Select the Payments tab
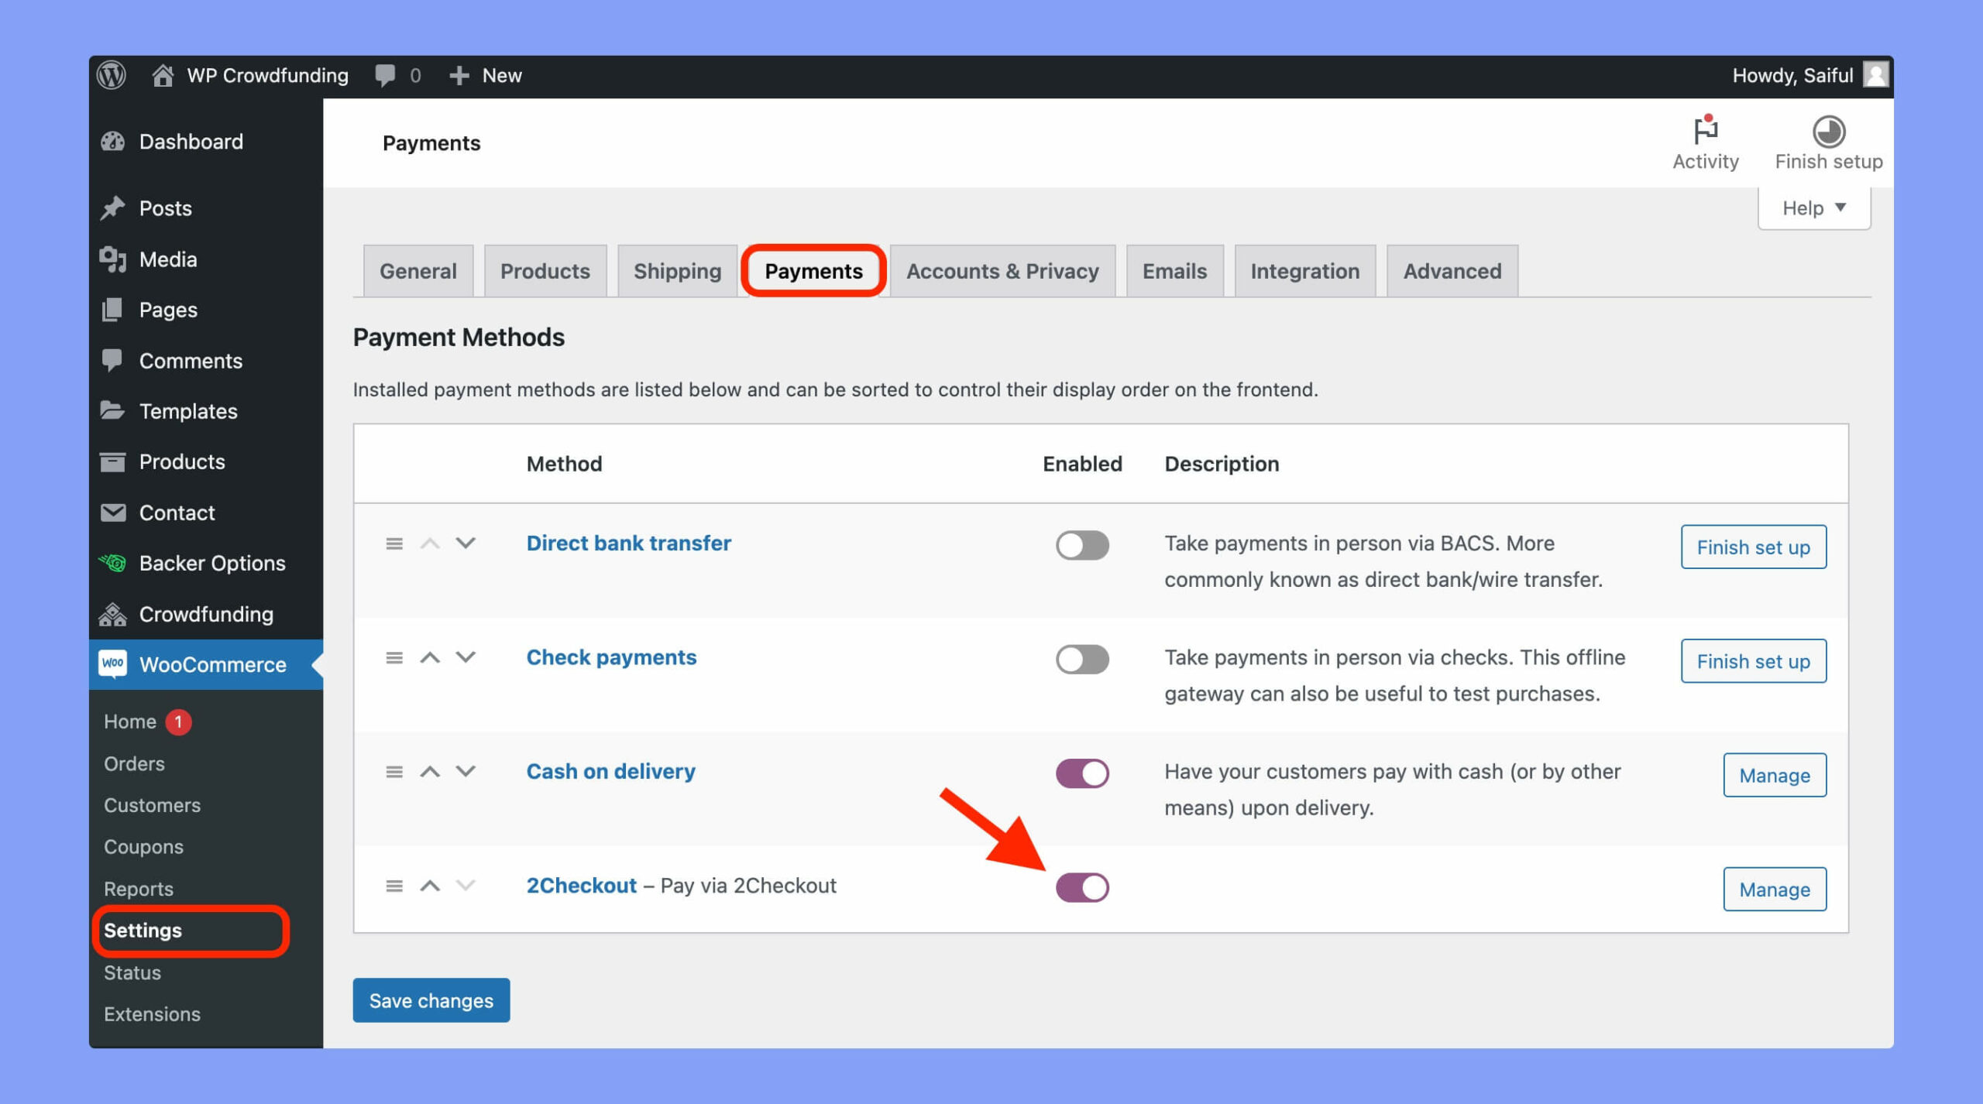This screenshot has width=1983, height=1104. pos(813,269)
